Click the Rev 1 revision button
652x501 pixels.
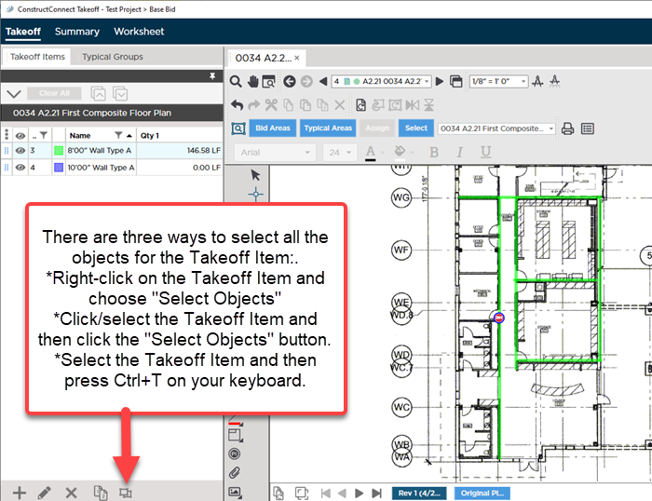click(x=419, y=494)
